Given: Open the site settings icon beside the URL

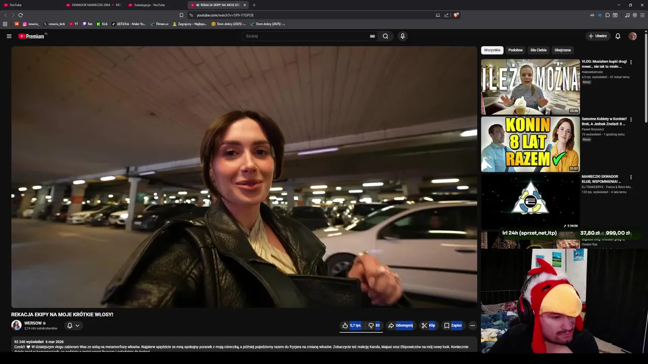Looking at the screenshot, I should (x=191, y=15).
